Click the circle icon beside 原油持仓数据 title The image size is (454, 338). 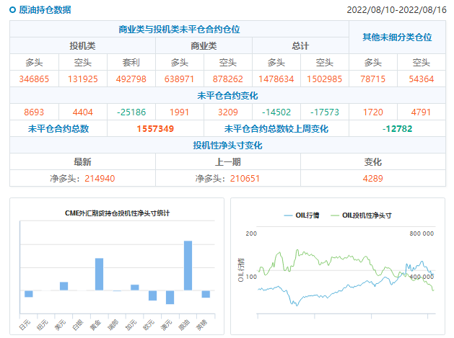(x=13, y=11)
